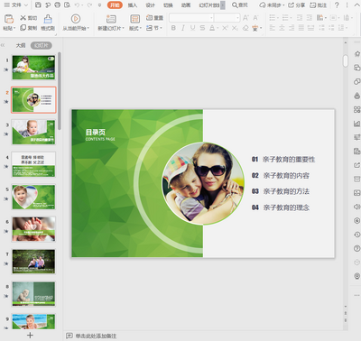
Task: Open the 节 section dropdown
Action: [x=154, y=28]
